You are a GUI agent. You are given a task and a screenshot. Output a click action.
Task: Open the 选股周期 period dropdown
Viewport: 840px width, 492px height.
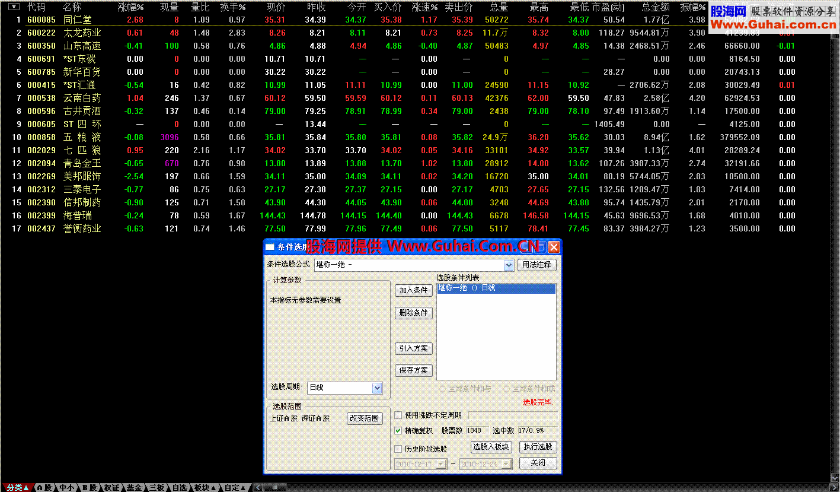[x=377, y=388]
